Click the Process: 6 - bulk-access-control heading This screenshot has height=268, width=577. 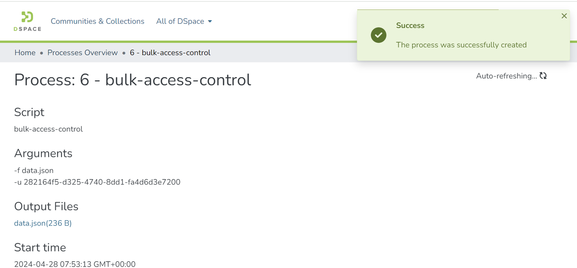(x=133, y=80)
